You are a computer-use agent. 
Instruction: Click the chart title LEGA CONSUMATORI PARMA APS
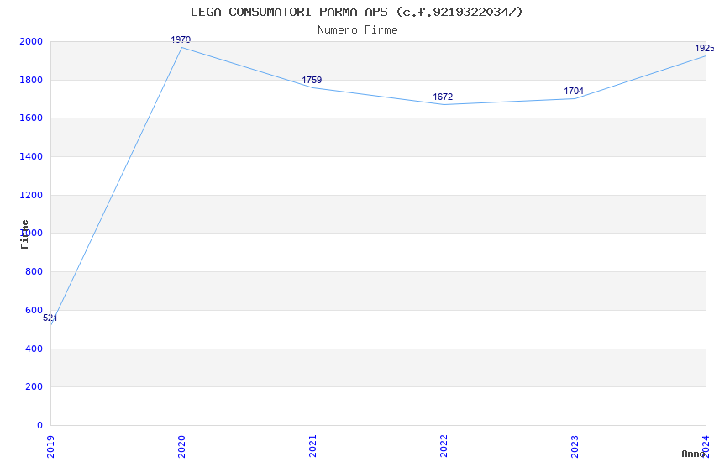(356, 12)
